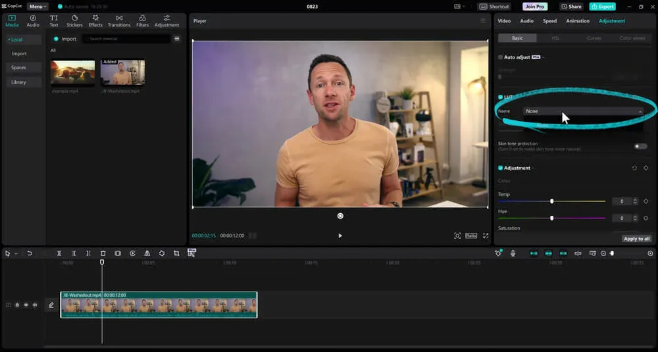This screenshot has height=352, width=658.
Task: Switch to the Animation tab
Action: (x=578, y=21)
